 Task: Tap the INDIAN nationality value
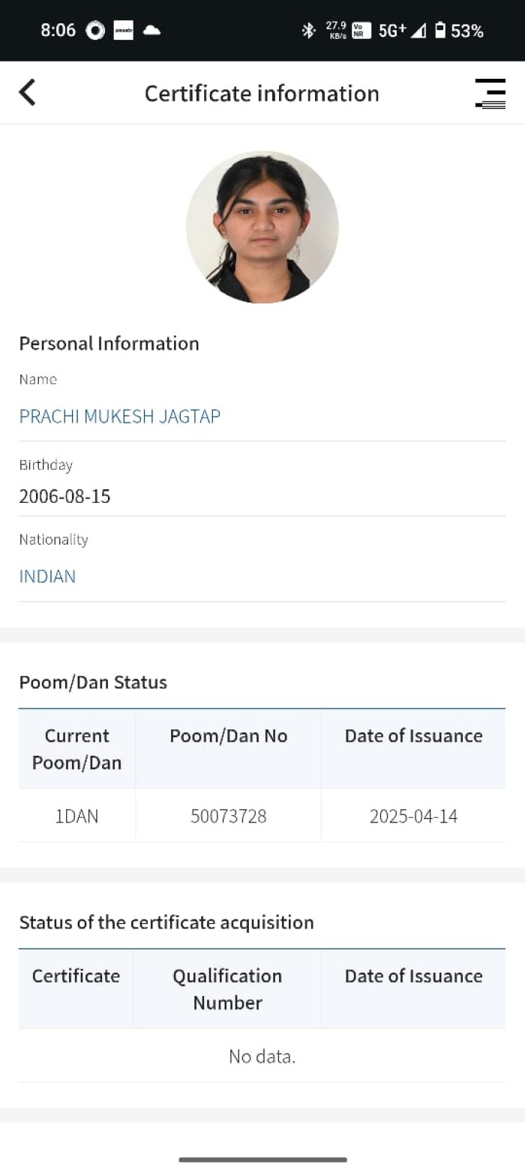tap(47, 576)
